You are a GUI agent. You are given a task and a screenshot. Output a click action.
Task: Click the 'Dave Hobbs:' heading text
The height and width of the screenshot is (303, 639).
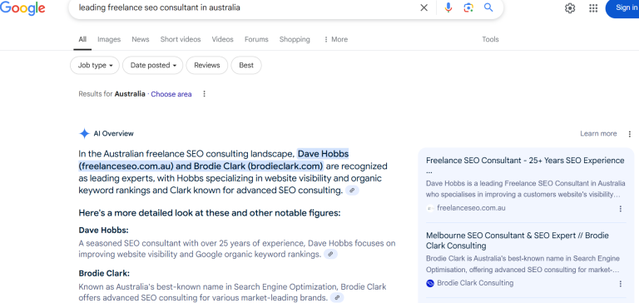pyautogui.click(x=103, y=230)
